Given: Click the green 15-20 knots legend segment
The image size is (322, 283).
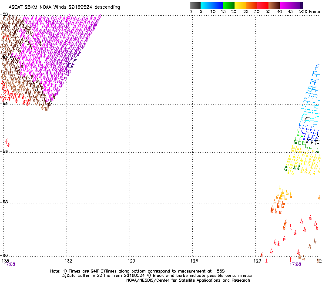Looking at the screenshot, I should 229,5.
